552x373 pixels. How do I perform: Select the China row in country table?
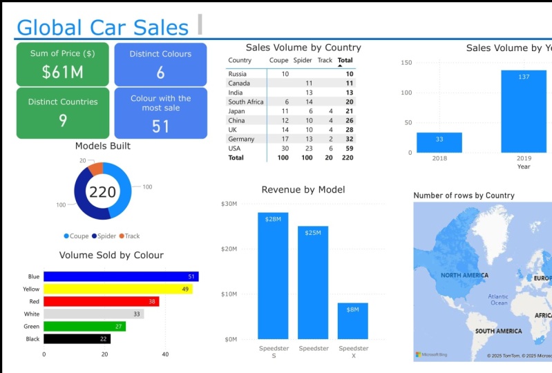pos(291,120)
